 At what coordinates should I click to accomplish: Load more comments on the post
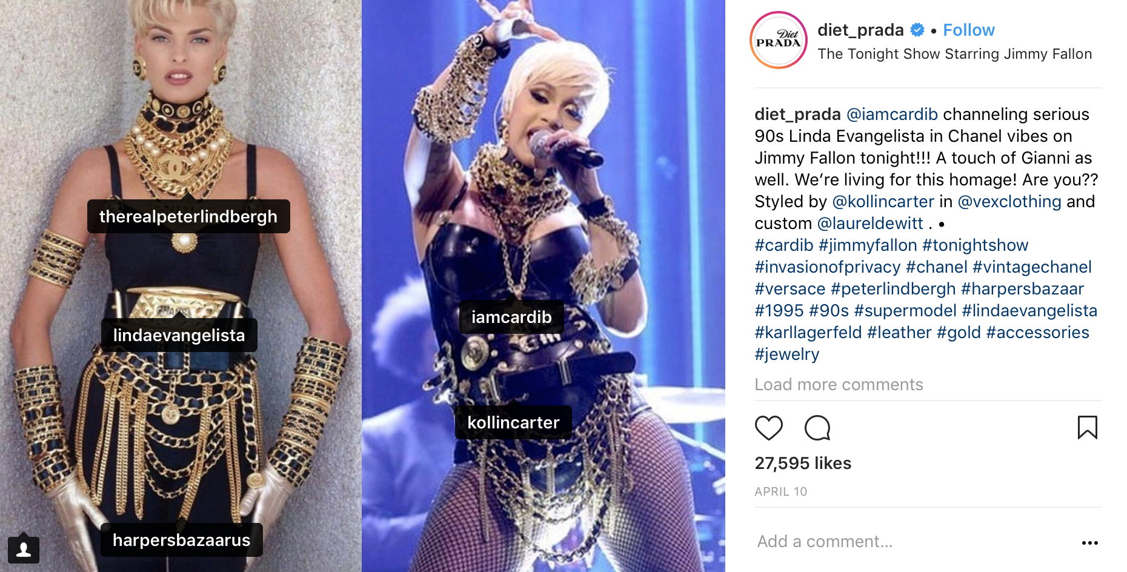[x=839, y=385]
